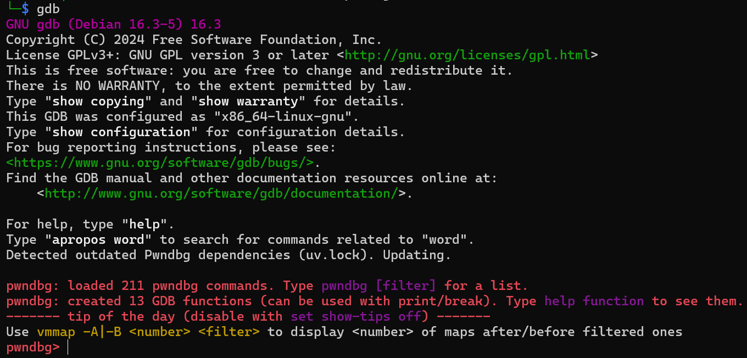This screenshot has width=747, height=358.
Task: Click the typed "gdb" command at shell prompt
Action: (x=48, y=9)
